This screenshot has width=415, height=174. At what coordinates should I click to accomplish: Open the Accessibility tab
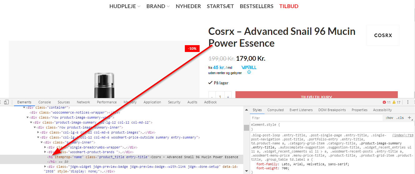(383, 110)
